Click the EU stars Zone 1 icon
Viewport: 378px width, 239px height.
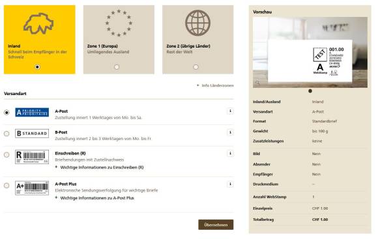(119, 23)
